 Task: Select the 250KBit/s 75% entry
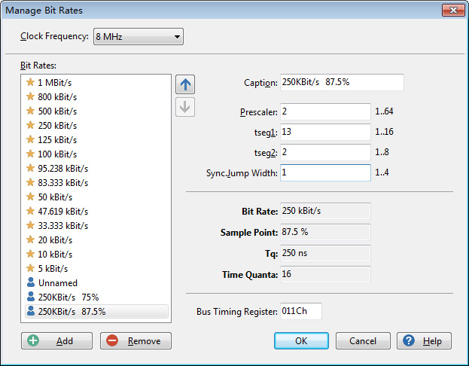coord(69,297)
